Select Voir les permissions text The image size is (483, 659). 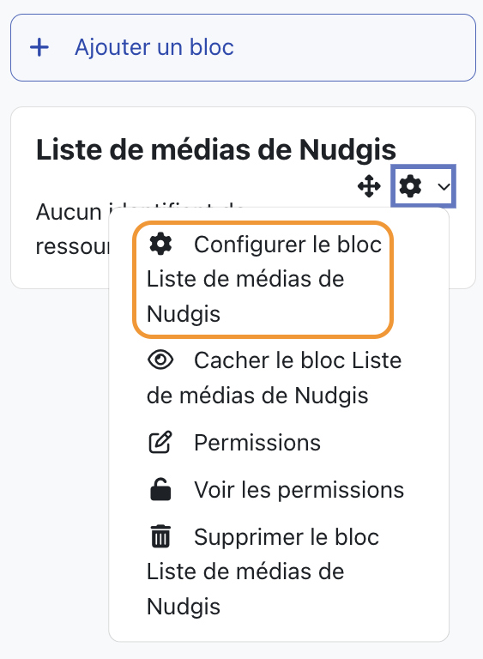pos(299,490)
